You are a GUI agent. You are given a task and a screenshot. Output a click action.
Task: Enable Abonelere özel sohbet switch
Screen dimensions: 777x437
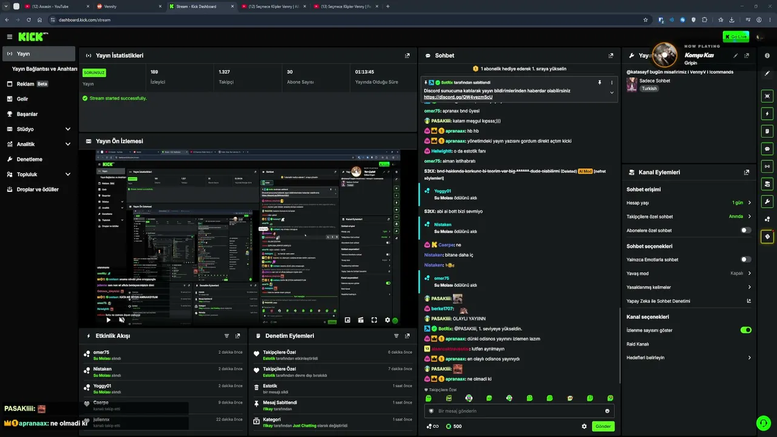pyautogui.click(x=746, y=231)
